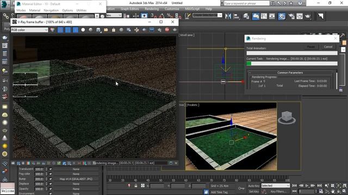
Task: Click the Realistic viewport shading label
Action: pyautogui.click(x=192, y=105)
